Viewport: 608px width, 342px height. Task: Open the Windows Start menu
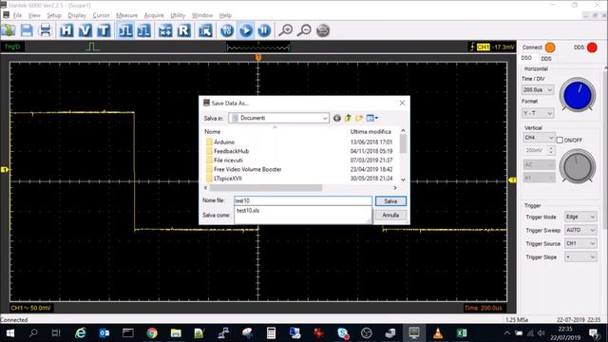coord(10,333)
